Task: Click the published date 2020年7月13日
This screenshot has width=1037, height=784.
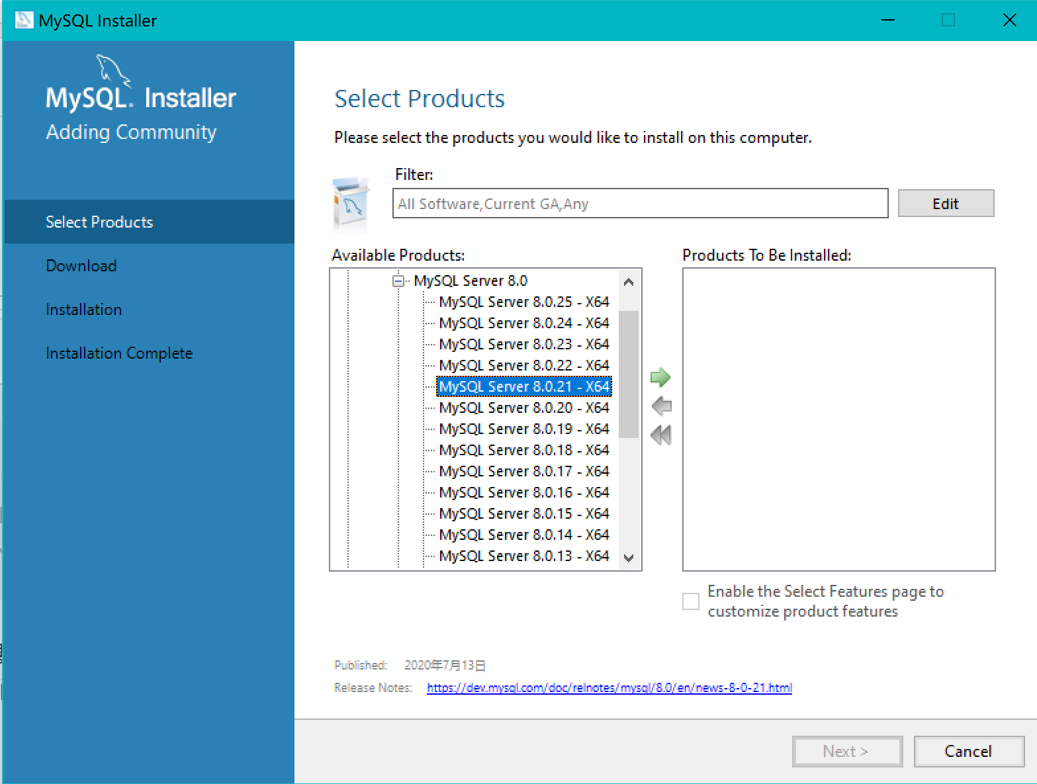Action: (445, 665)
